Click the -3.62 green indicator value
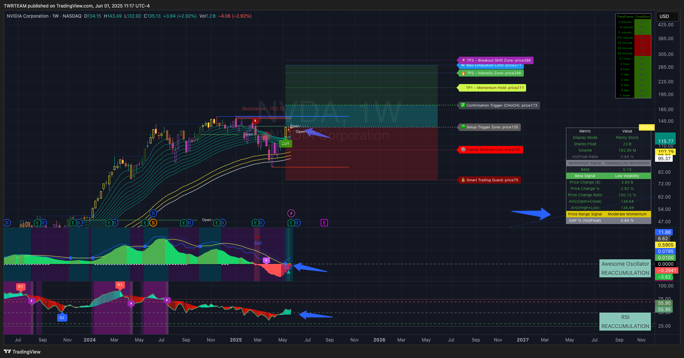This screenshot has height=358, width=684. [664, 277]
